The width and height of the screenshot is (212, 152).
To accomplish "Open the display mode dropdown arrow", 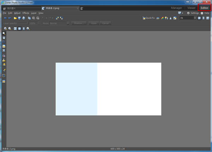I will pyautogui.click(x=183, y=13).
